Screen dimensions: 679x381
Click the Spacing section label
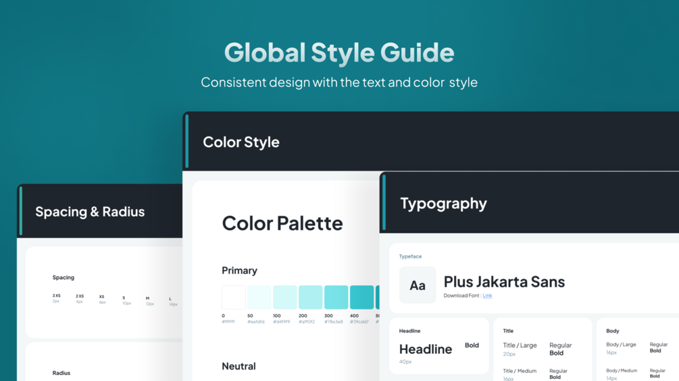(x=64, y=277)
